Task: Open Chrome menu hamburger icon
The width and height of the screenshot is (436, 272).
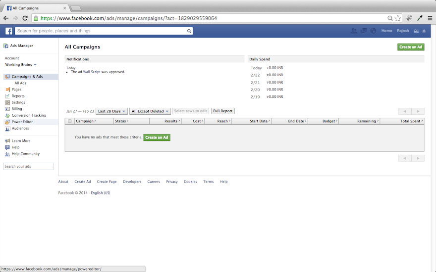Action: (x=430, y=18)
